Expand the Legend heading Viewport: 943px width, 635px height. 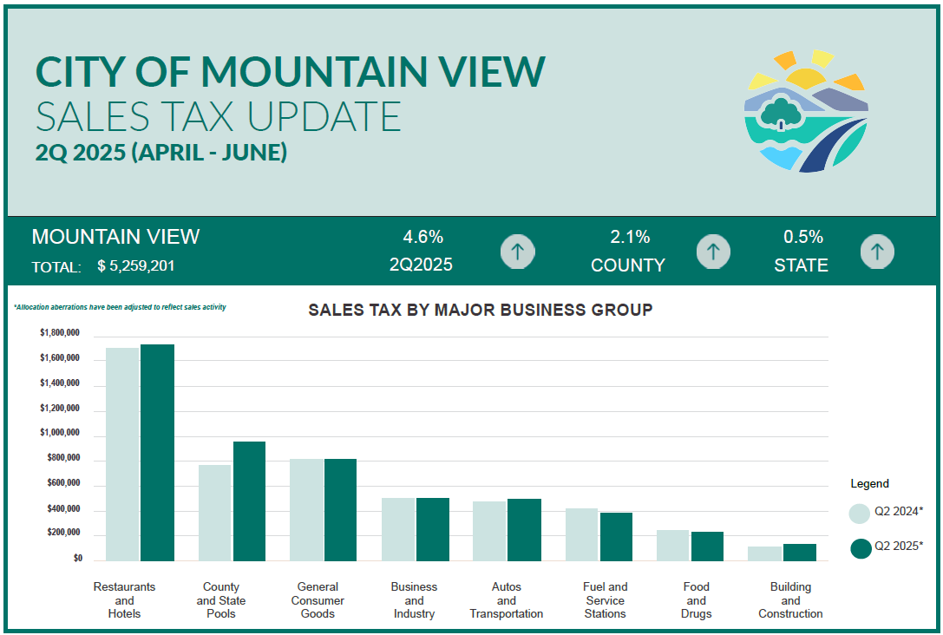pyautogui.click(x=868, y=483)
